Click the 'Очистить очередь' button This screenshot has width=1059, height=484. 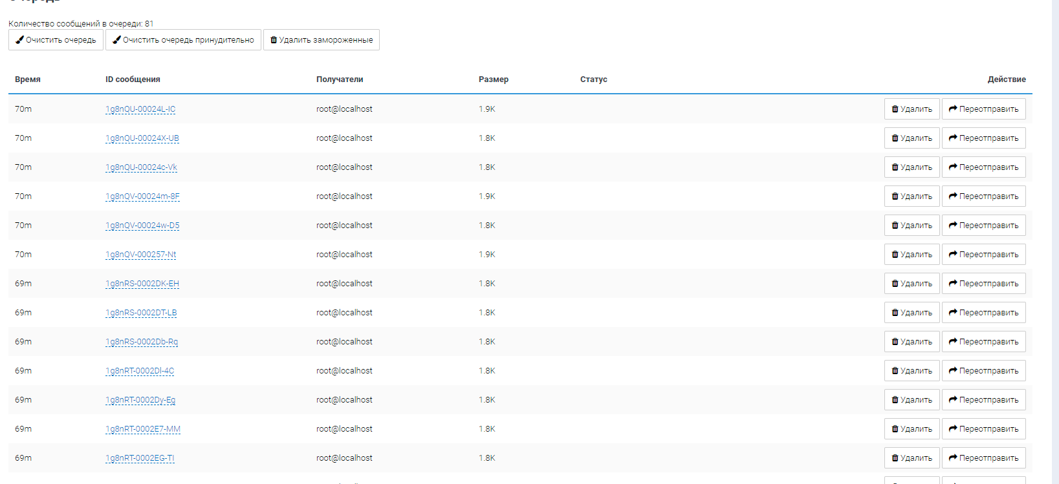[x=56, y=40]
